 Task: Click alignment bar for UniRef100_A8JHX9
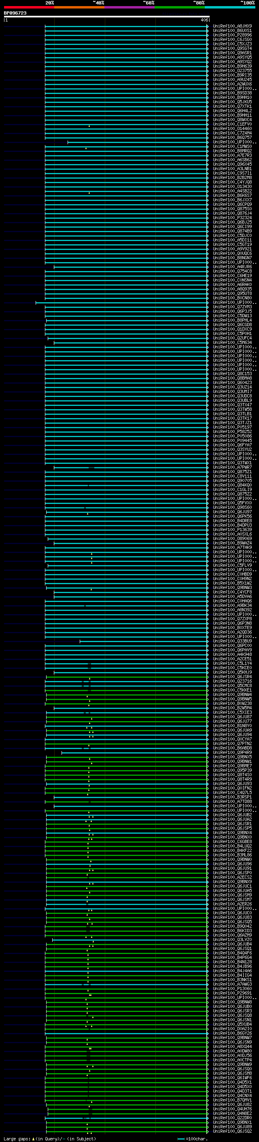pos(127,26)
